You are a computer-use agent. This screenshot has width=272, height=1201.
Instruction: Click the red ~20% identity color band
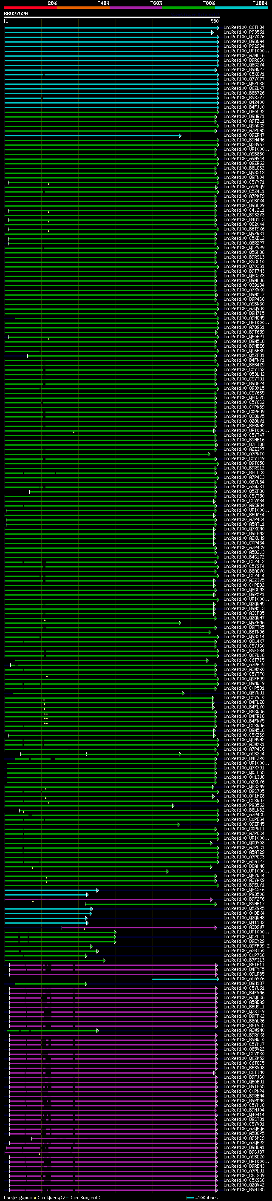point(31,8)
